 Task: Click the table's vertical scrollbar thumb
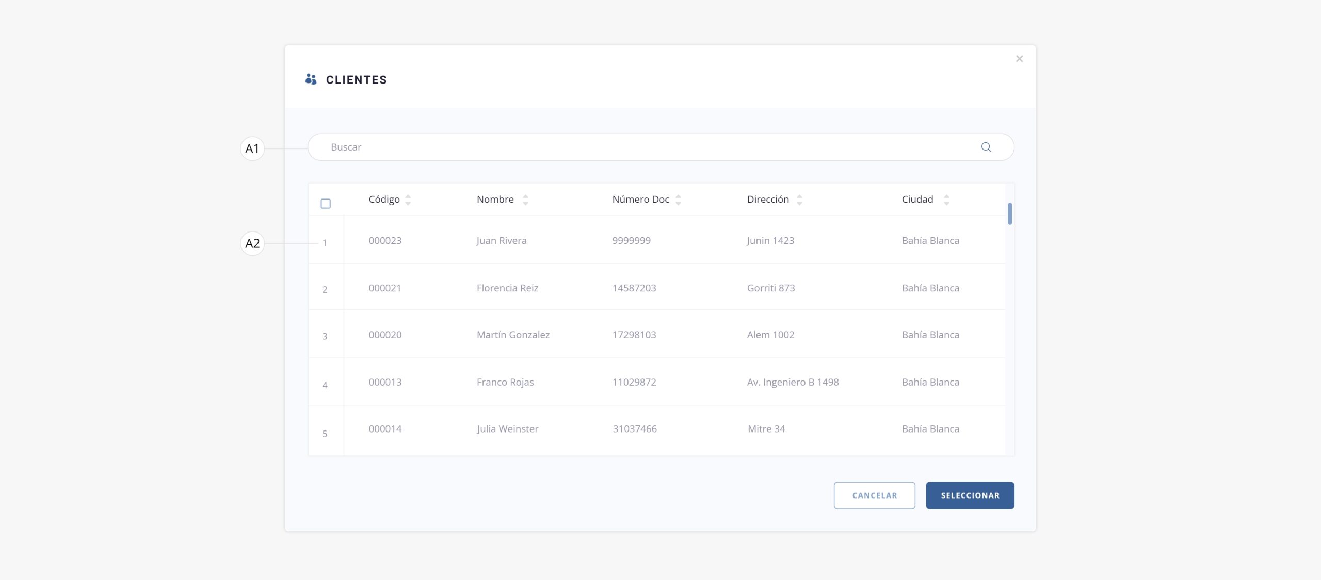[1009, 213]
